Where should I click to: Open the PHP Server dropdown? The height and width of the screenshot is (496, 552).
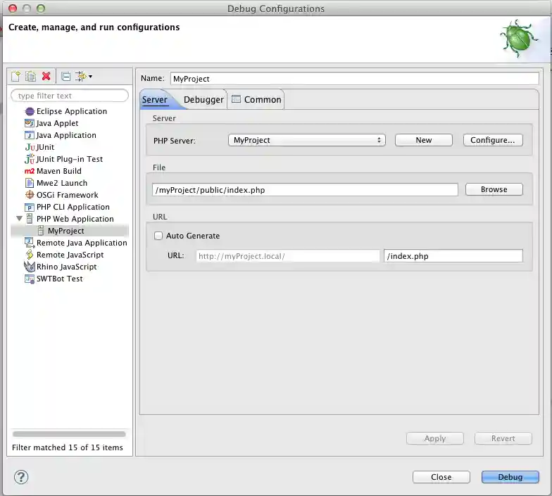306,140
